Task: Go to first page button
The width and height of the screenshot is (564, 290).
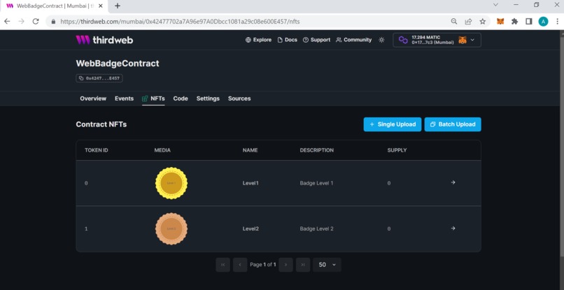Action: click(x=223, y=265)
